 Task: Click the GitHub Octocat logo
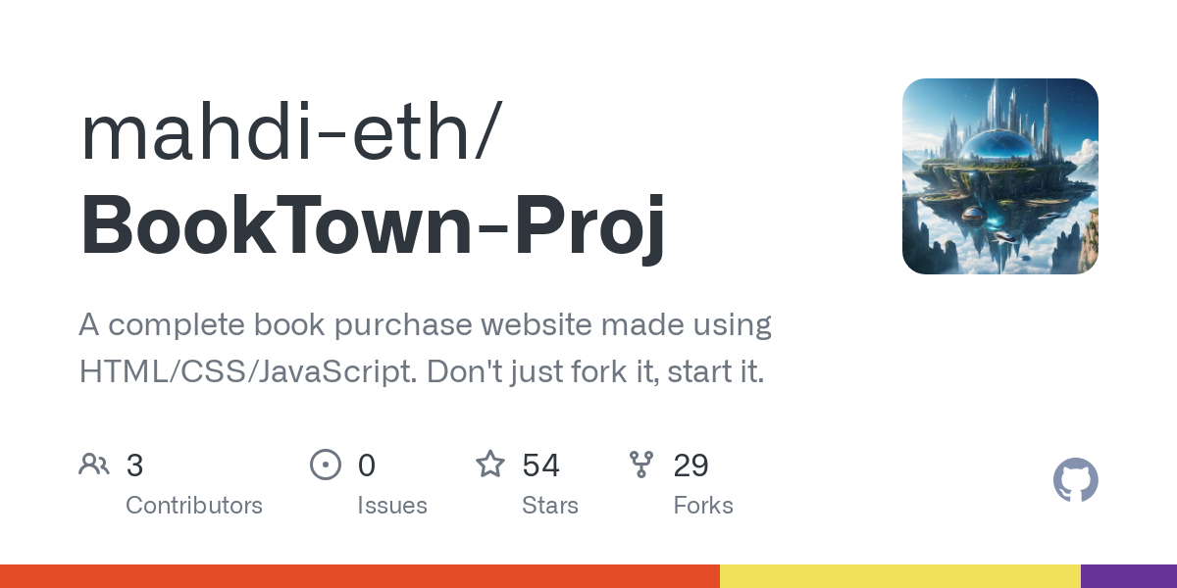pos(1075,481)
